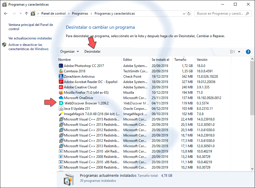Open Ver actualizaciones instaladas link
The height and width of the screenshot is (188, 255).
tap(30, 38)
